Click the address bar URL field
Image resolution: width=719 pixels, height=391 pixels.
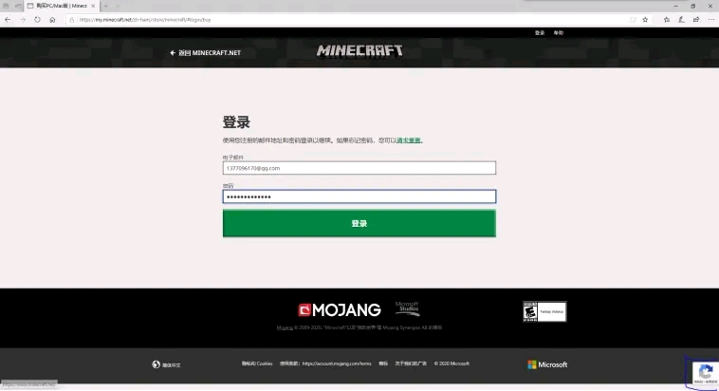point(348,20)
